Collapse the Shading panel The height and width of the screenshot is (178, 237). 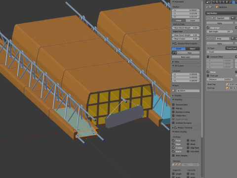pyautogui.click(x=173, y=99)
